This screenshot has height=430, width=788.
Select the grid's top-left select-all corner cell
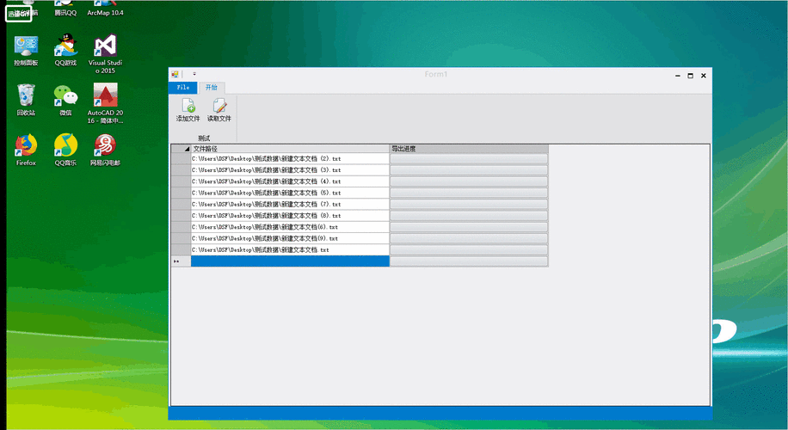tap(181, 149)
